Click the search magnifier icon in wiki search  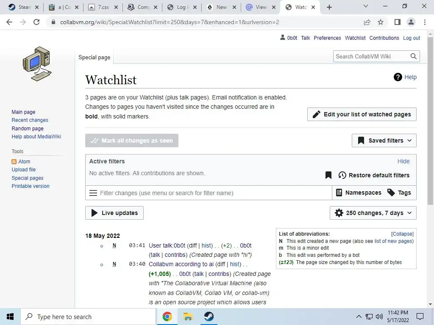click(x=414, y=56)
